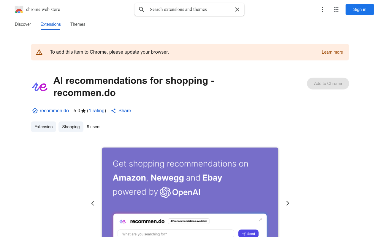Click the recommen.do extension logo
The width and height of the screenshot is (380, 237).
coord(39,87)
